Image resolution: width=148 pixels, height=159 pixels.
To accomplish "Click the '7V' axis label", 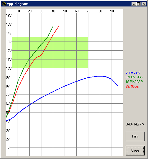I will click(8, 95).
